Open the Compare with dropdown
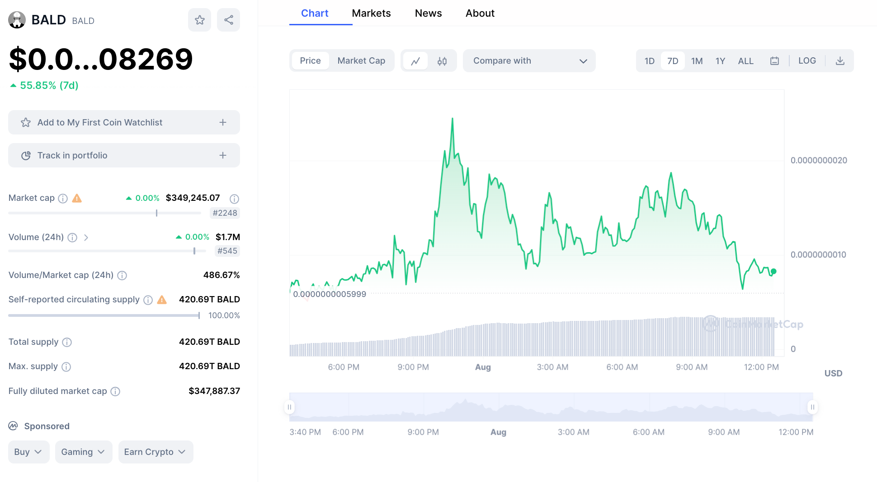The width and height of the screenshot is (877, 482). (x=529, y=61)
